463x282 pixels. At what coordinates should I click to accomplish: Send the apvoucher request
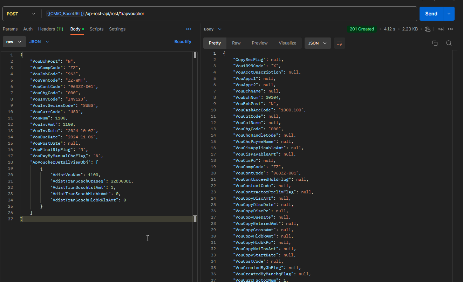431,14
